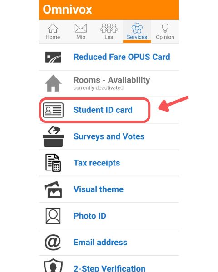
Task: Tap the OPUS card icon
Action: (53, 57)
